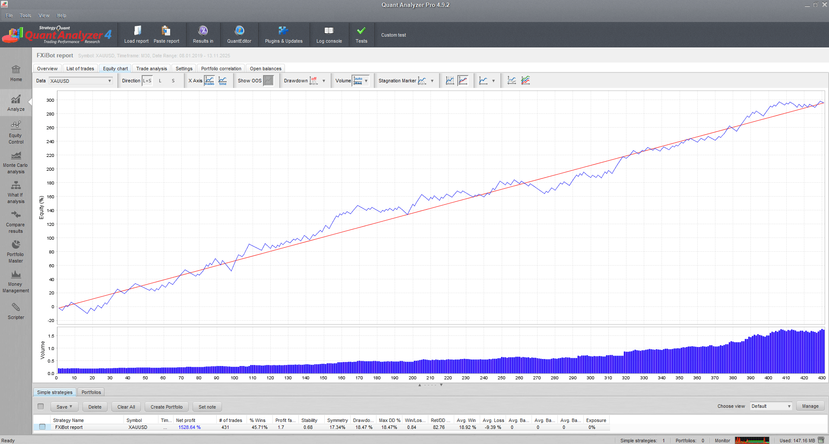
Task: Open the Data symbol XAUUSD dropdown
Action: [81, 81]
